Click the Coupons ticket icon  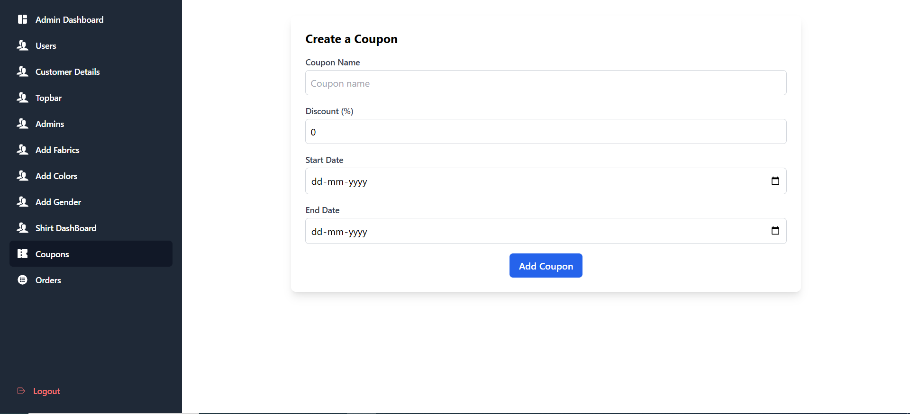point(22,254)
